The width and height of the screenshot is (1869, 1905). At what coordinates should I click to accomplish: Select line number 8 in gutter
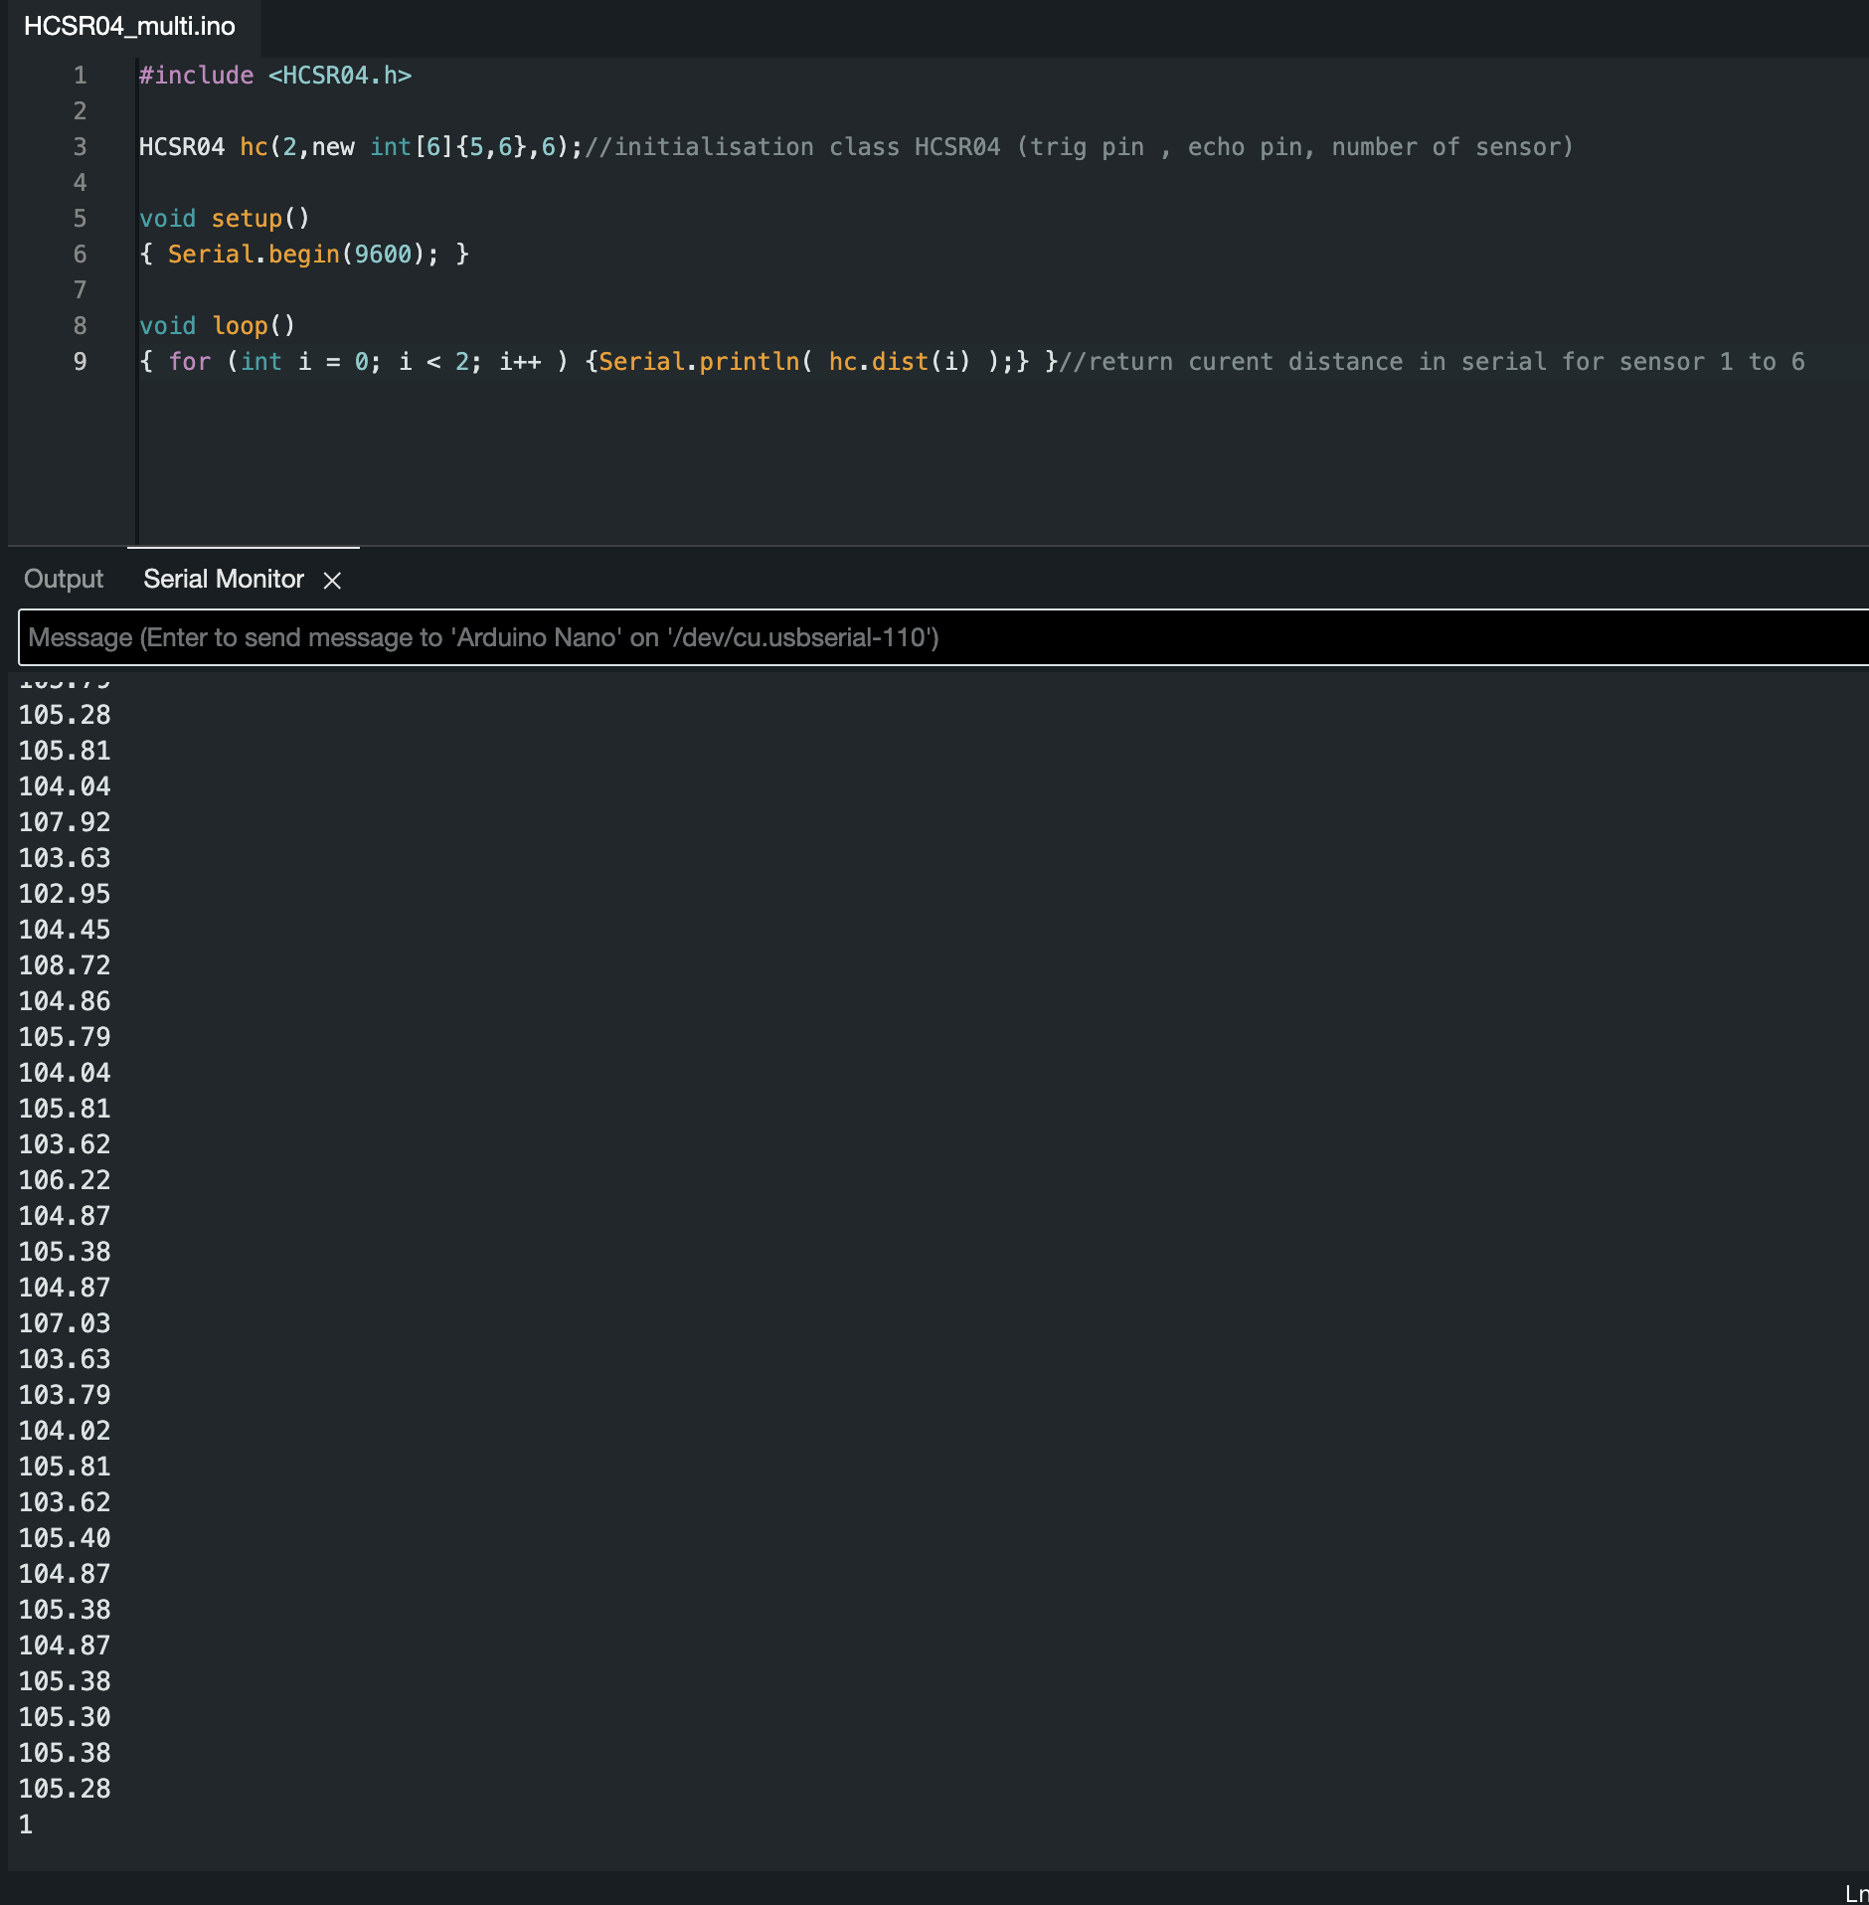[80, 326]
